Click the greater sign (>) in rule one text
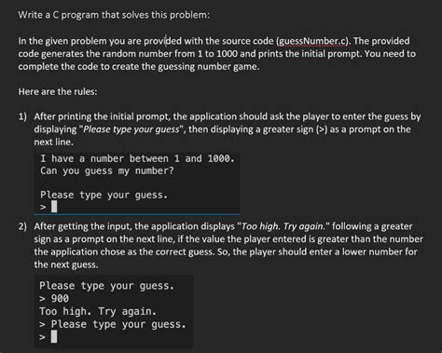Screen dimensions: 442x353 322,129
